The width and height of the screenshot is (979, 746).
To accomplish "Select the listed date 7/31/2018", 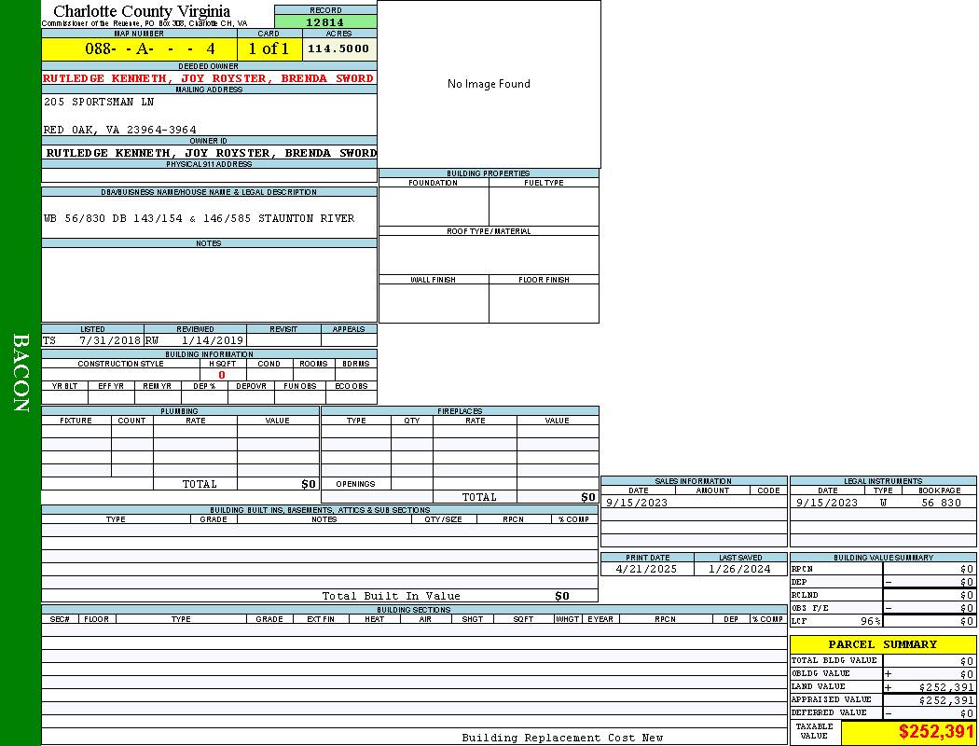I will click(109, 340).
